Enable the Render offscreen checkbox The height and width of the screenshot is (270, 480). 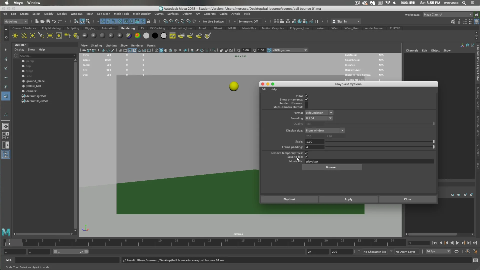tap(306, 103)
